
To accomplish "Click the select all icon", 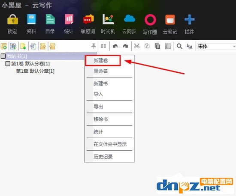I will (x=168, y=46).
